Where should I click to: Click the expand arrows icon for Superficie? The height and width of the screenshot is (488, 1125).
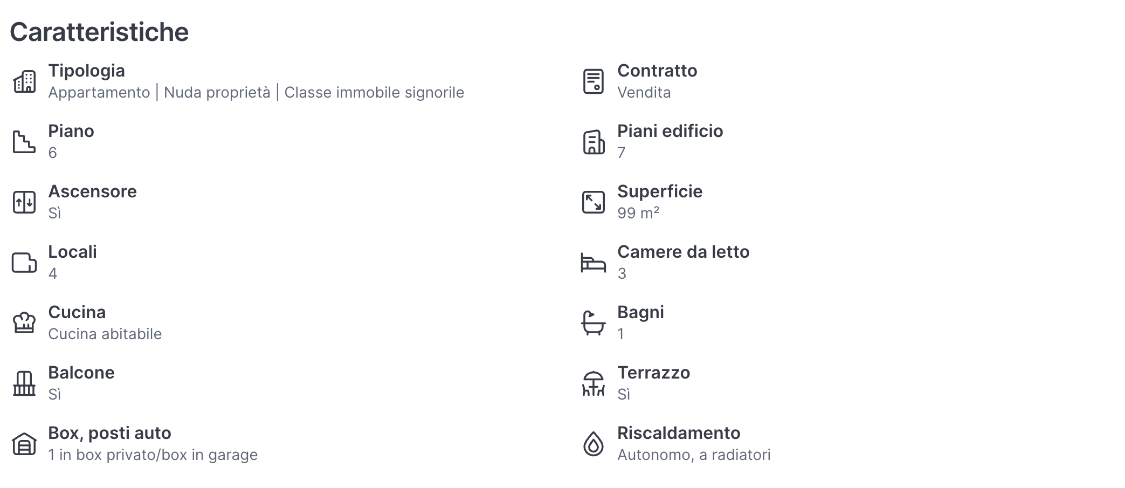point(593,202)
